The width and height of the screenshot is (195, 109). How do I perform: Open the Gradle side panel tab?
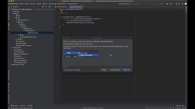click(186, 9)
